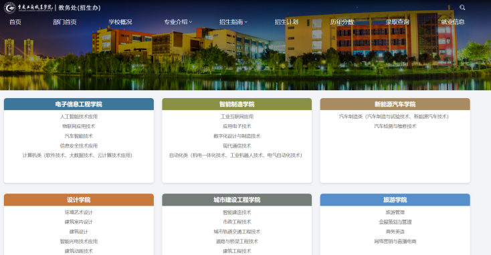
Task: Open the 就业信息 navigation item
Action: [x=453, y=22]
